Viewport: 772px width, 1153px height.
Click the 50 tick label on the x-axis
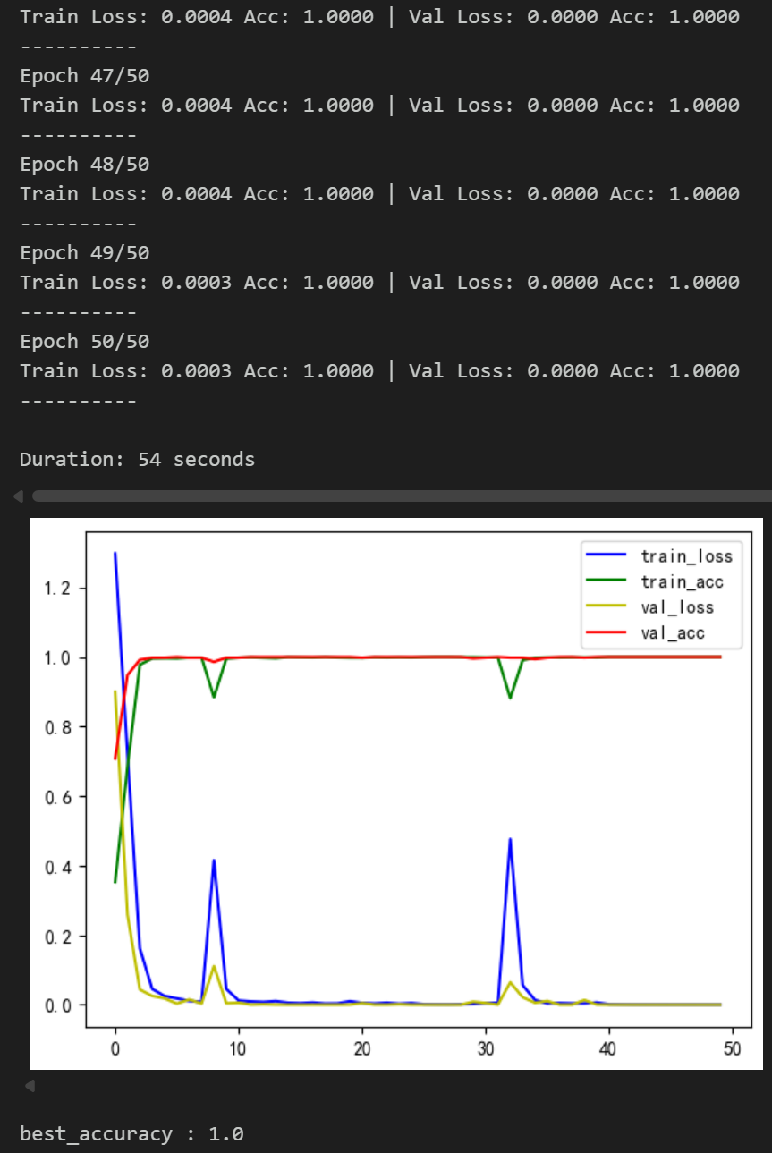point(732,1049)
